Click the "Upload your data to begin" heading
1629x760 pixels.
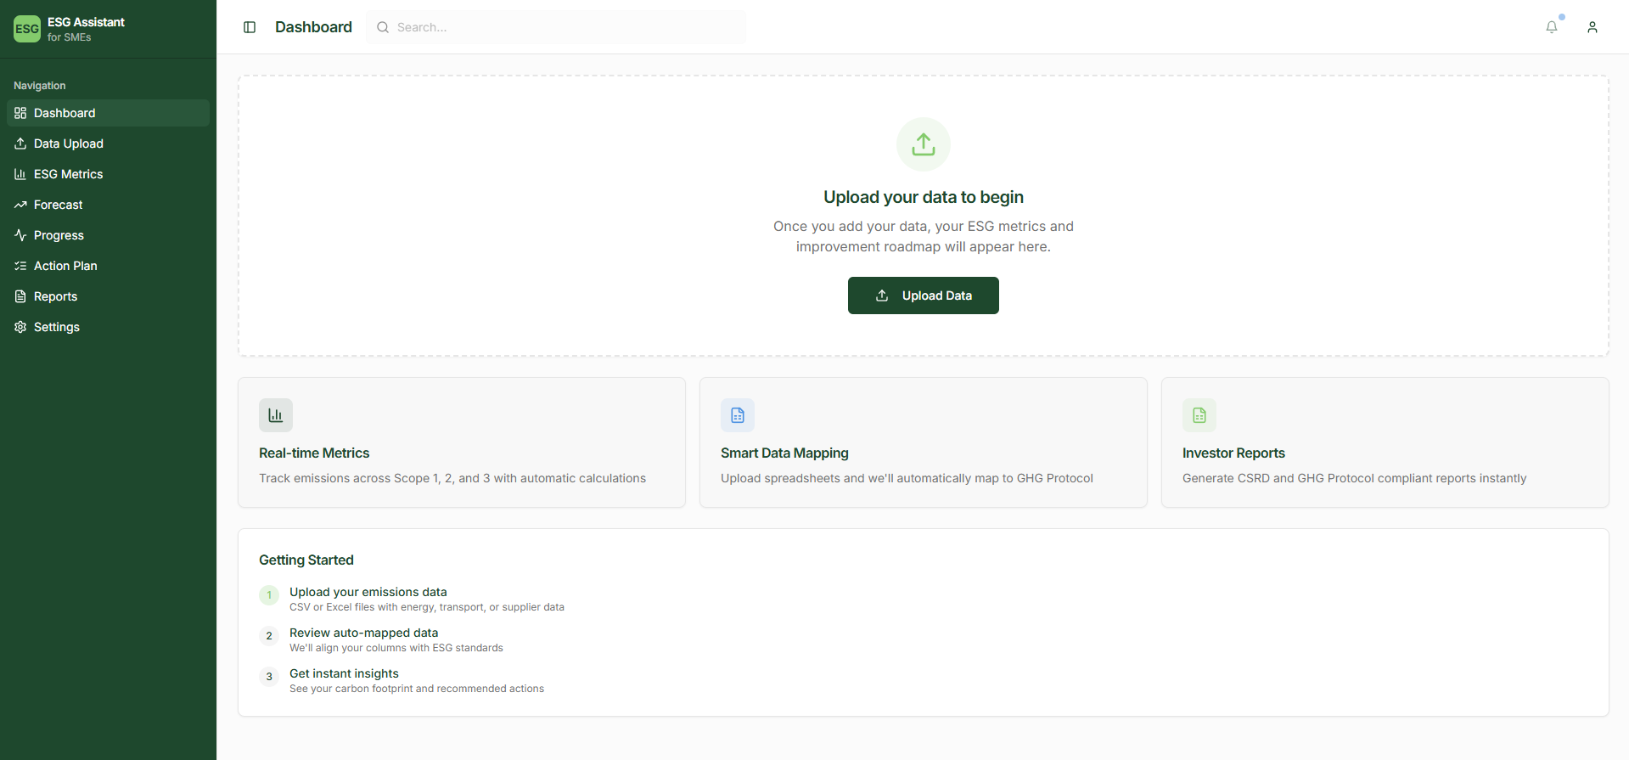coord(924,197)
